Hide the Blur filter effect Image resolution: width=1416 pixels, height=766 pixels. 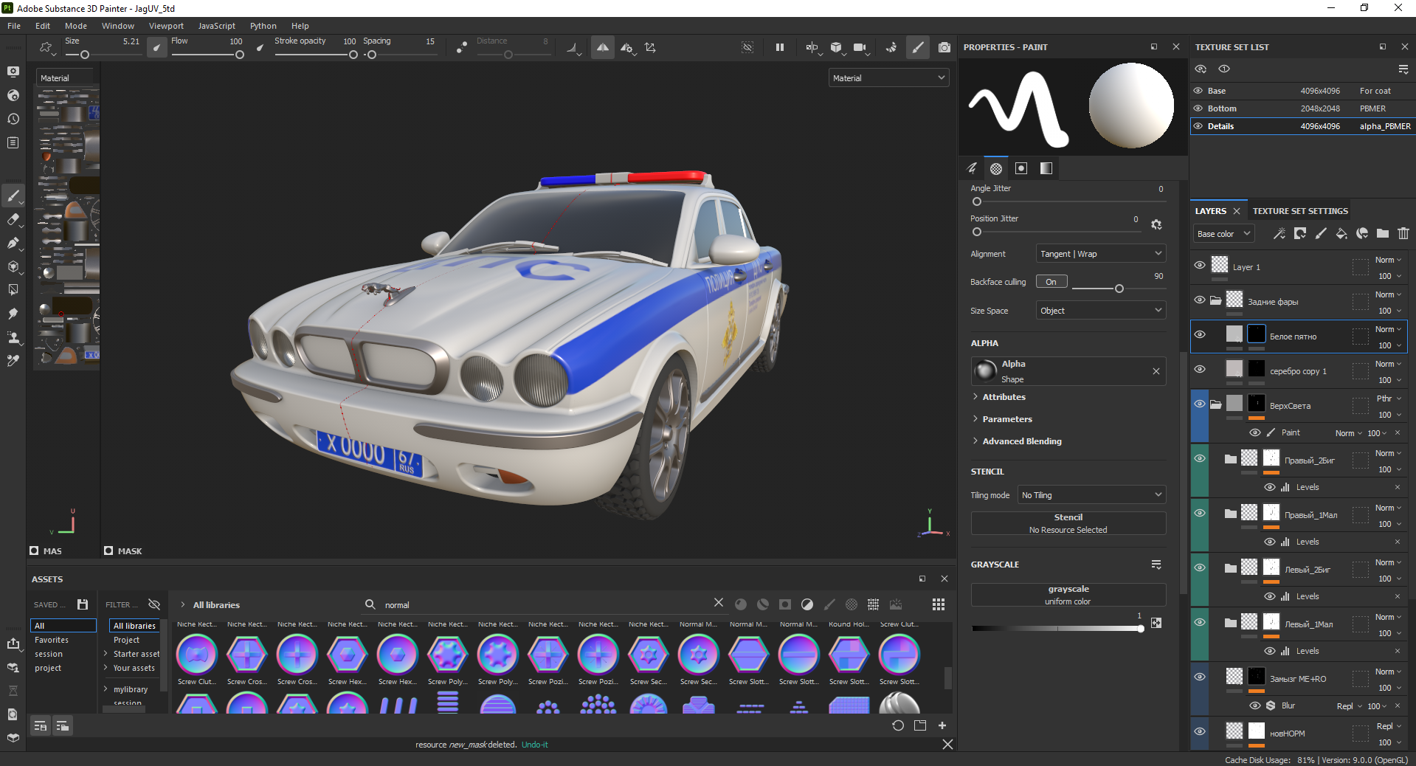(1255, 705)
